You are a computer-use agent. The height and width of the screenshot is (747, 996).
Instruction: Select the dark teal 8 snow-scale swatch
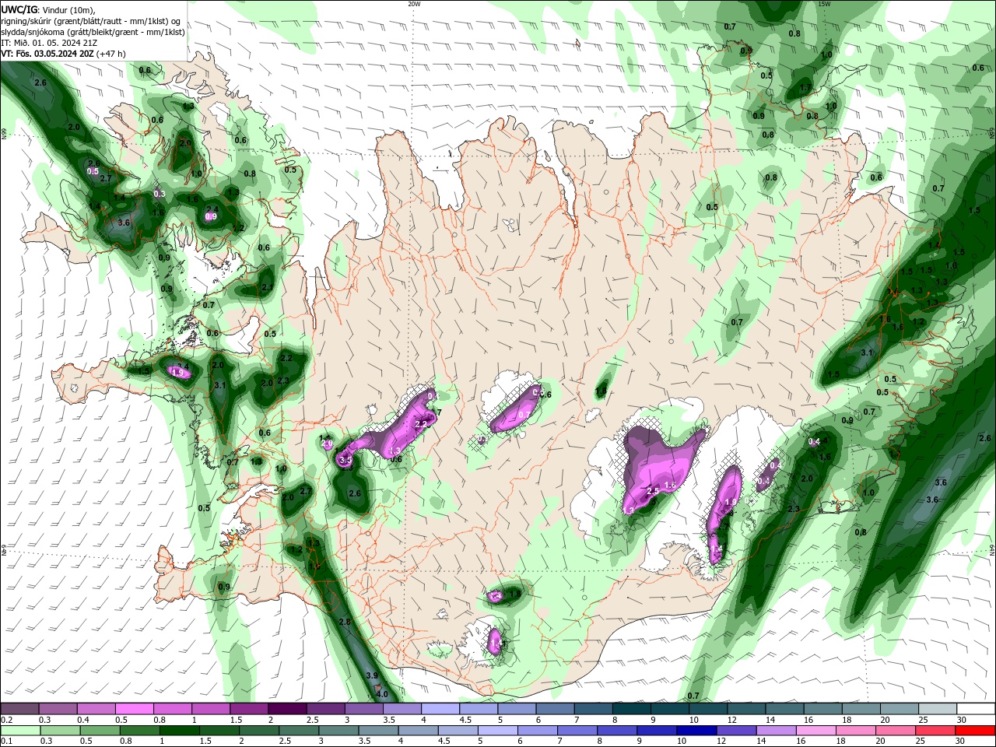[631, 709]
